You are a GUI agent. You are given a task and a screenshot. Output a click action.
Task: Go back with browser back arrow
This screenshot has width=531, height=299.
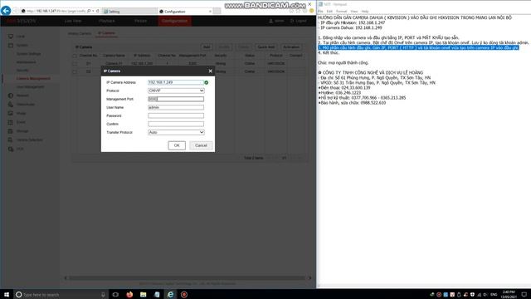pyautogui.click(x=6, y=11)
